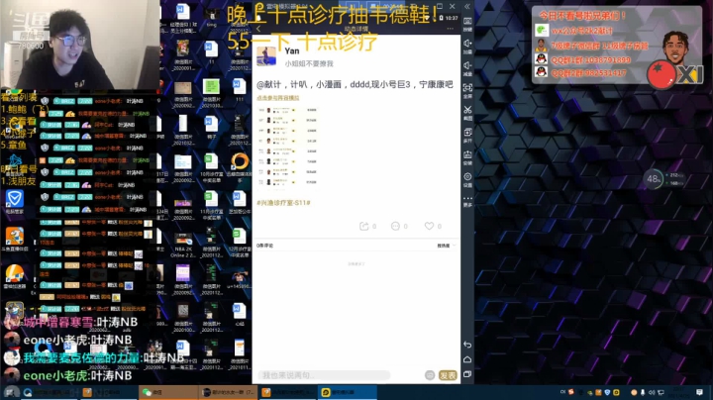Select the desktop document named 11
The image size is (713, 400).
coord(211,52)
